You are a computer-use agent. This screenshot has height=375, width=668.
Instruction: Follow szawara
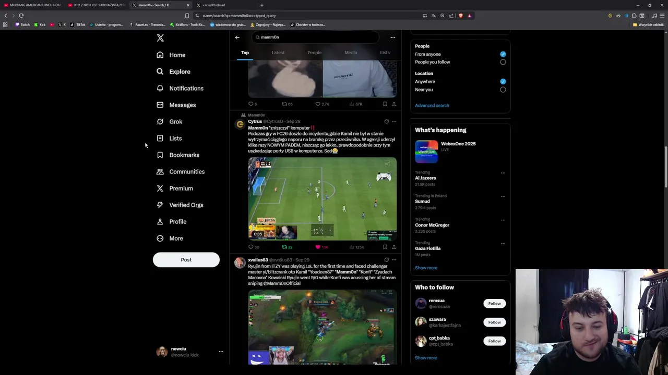pos(494,322)
